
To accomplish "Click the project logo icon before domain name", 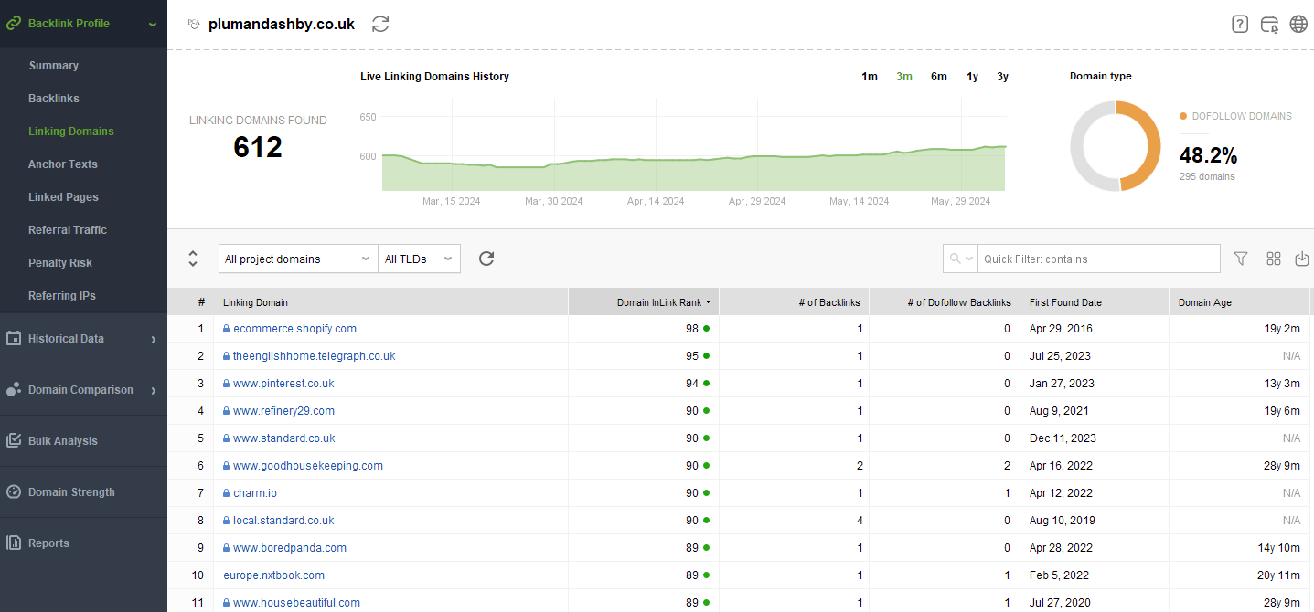I will [194, 25].
